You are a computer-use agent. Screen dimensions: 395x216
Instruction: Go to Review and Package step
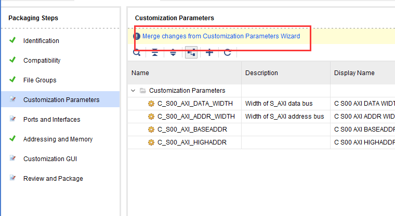click(53, 179)
